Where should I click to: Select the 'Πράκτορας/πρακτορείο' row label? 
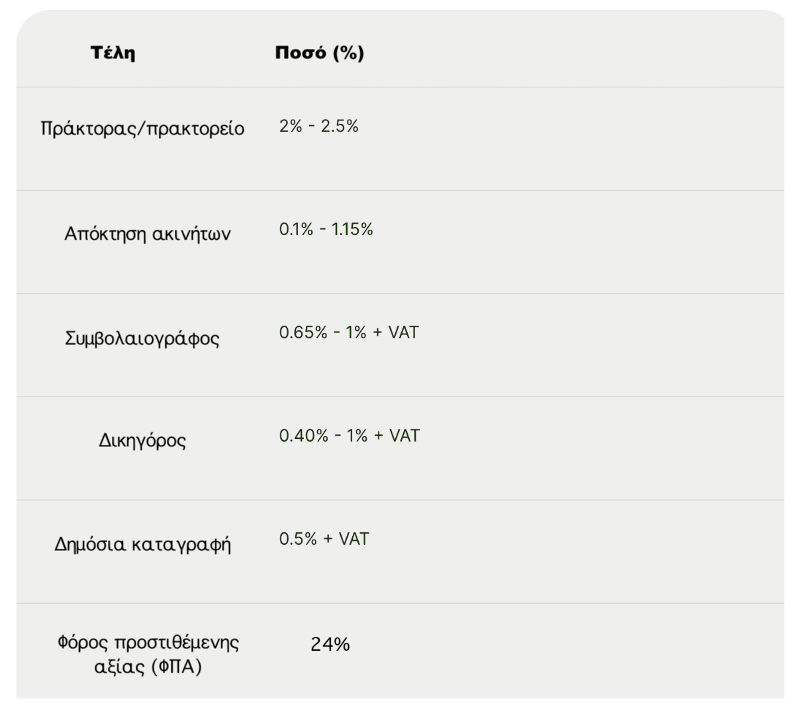pos(142,128)
